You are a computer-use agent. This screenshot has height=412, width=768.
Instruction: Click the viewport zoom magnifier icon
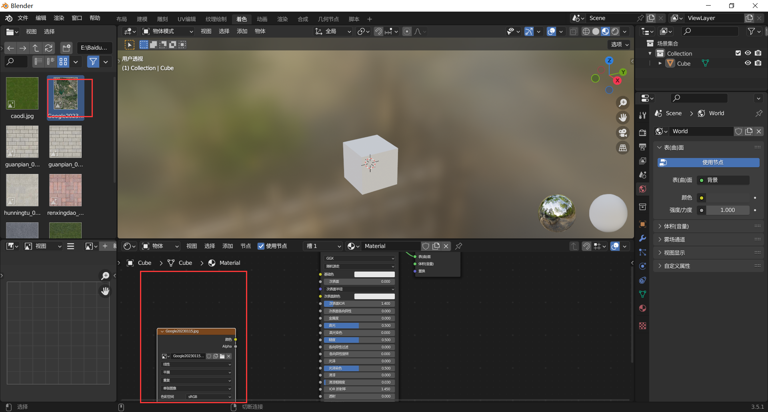pos(623,103)
